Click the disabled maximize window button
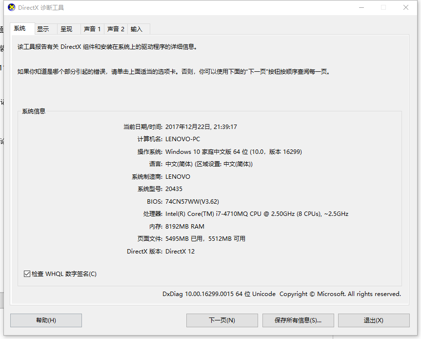This screenshot has width=421, height=339. coord(383,7)
